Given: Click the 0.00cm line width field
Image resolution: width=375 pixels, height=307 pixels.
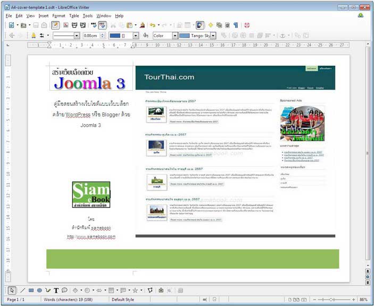Looking at the screenshot, I should tap(91, 36).
